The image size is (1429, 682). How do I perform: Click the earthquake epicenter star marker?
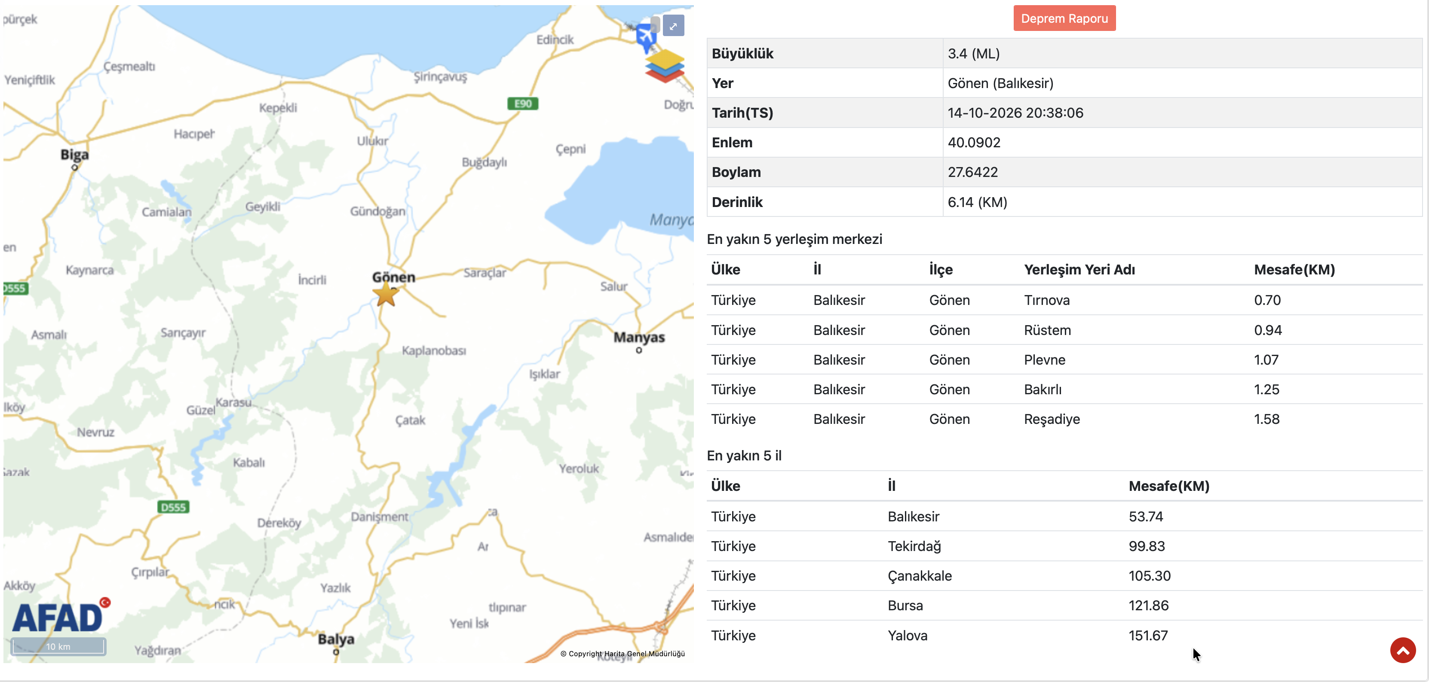point(386,294)
